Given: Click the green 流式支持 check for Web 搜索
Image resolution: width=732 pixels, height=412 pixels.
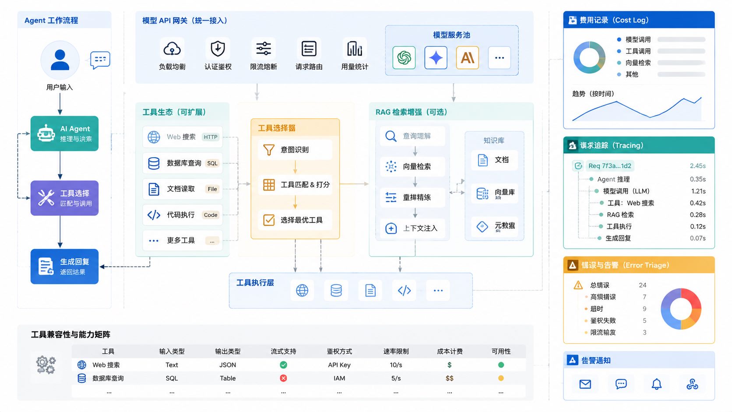Looking at the screenshot, I should 283,365.
